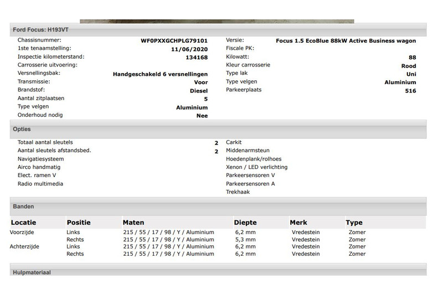Select the mileage value 134168
443x295 pixels.
click(x=198, y=58)
